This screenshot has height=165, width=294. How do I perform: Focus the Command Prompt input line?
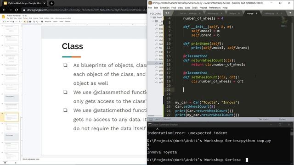tap(247, 160)
